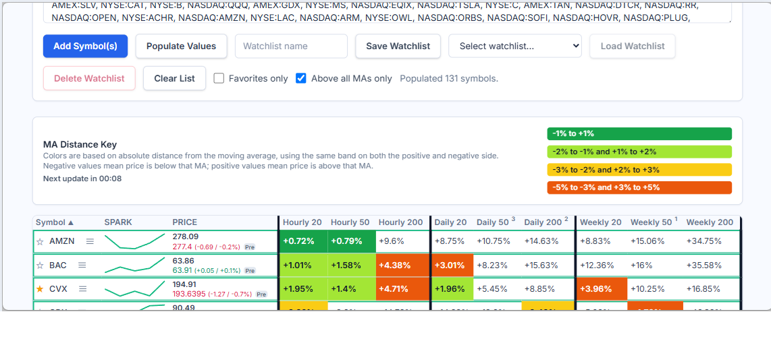
Task: Sort by the Daily 50 column
Action: 496,222
